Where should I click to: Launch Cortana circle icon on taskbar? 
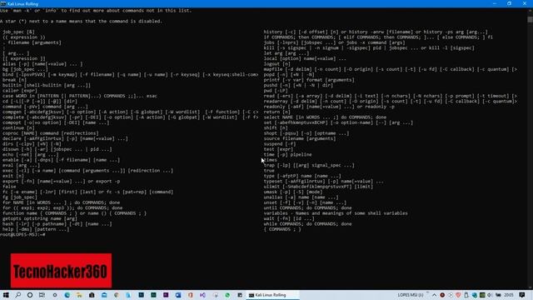[30, 295]
